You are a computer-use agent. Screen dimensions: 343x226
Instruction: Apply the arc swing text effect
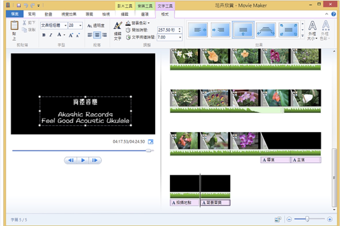tap(266, 30)
